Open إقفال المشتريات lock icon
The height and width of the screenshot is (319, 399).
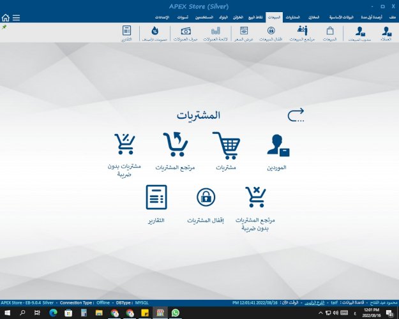(206, 198)
